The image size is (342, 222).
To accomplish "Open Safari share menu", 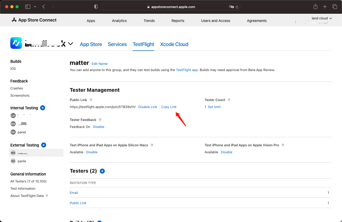I will click(315, 7).
